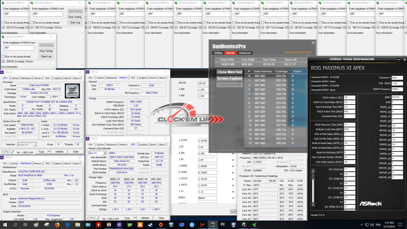The image size is (407, 229).
Task: Click the Close MemTest button
Action: coord(230,72)
